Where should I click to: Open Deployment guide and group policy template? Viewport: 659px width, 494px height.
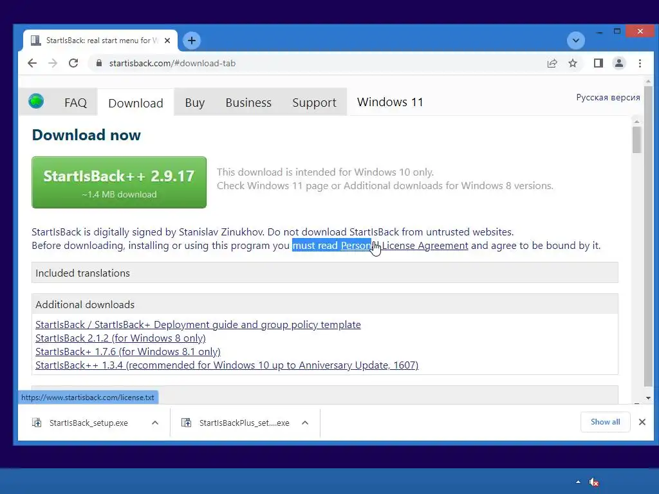tap(198, 325)
